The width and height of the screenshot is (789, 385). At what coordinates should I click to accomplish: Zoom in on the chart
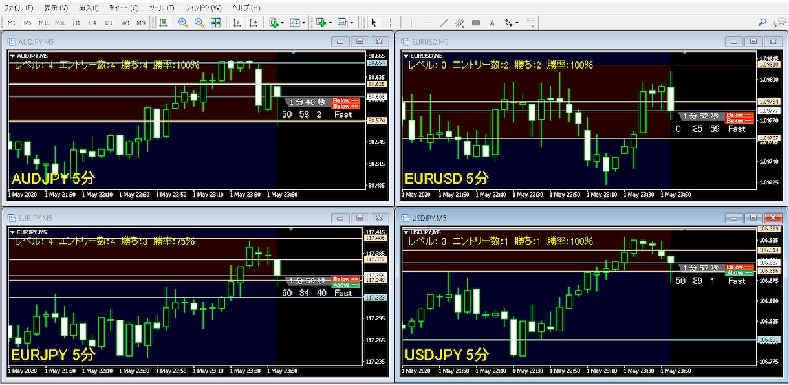(183, 23)
